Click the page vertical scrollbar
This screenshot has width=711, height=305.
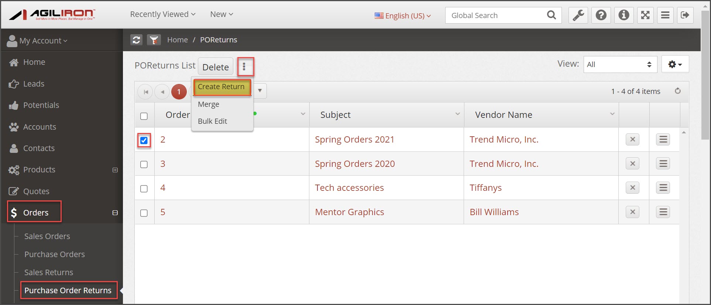pos(705,76)
